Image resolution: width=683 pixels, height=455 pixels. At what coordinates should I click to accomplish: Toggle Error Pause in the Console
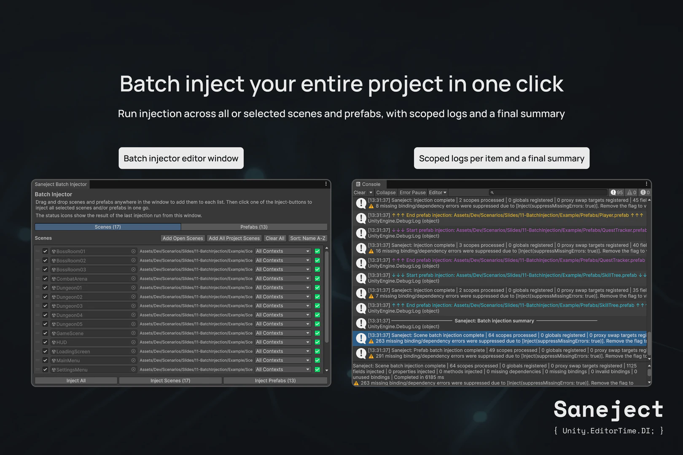coord(412,192)
